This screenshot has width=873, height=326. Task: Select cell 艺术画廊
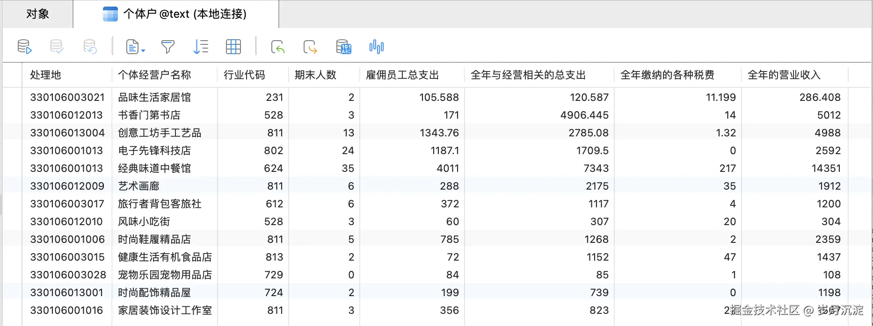coord(138,186)
